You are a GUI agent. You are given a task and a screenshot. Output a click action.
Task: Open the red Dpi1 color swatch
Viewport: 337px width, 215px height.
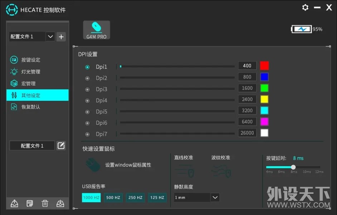[x=264, y=66]
